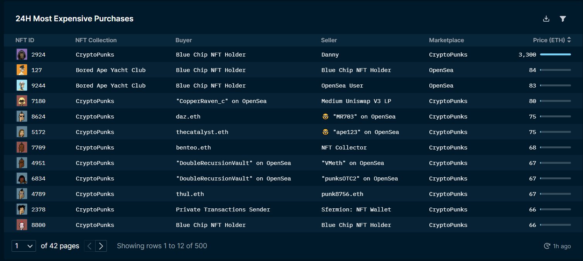Screen dimensions: 583x261
Task: Open buyer "CopperRaven_c" on OpenSea
Action: [x=221, y=101]
